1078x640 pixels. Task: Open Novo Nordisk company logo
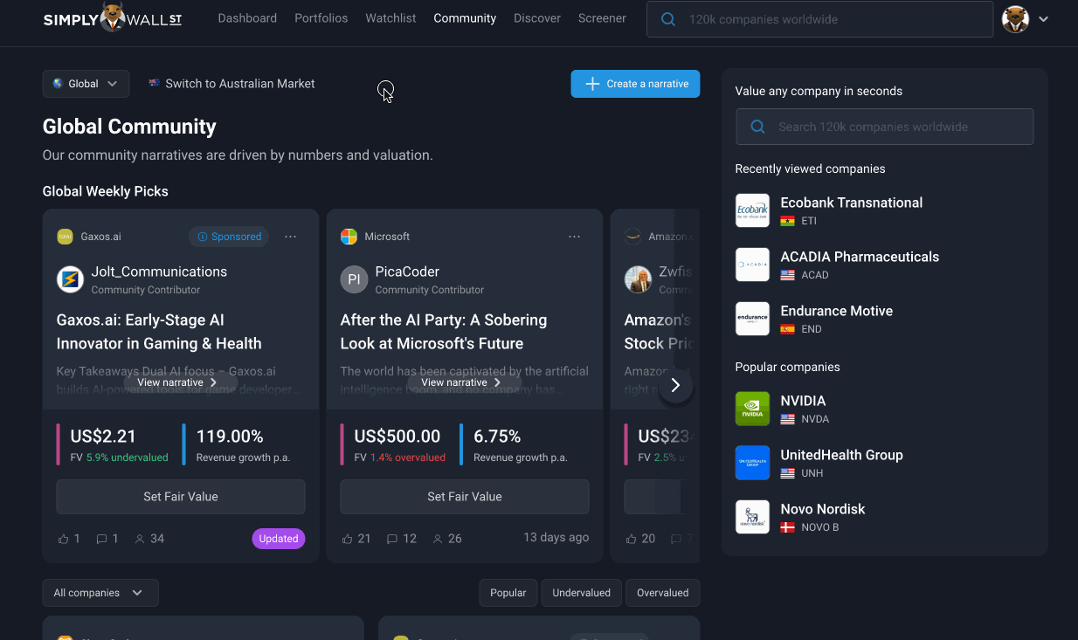click(x=752, y=517)
